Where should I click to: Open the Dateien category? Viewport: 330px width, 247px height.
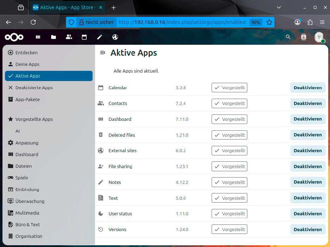[49, 166]
